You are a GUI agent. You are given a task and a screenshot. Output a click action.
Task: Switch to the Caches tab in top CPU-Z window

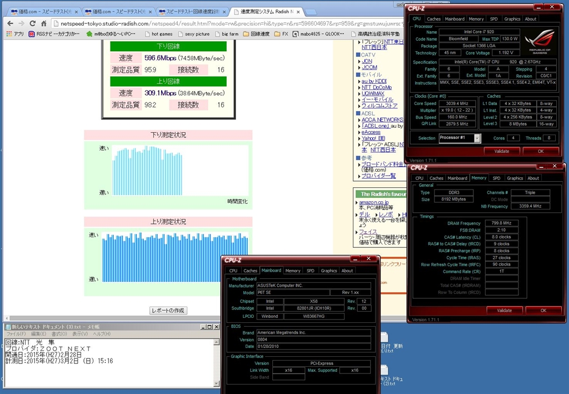click(x=433, y=19)
